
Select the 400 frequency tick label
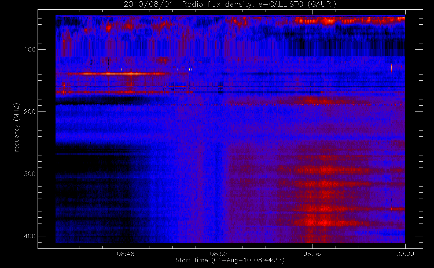point(30,236)
